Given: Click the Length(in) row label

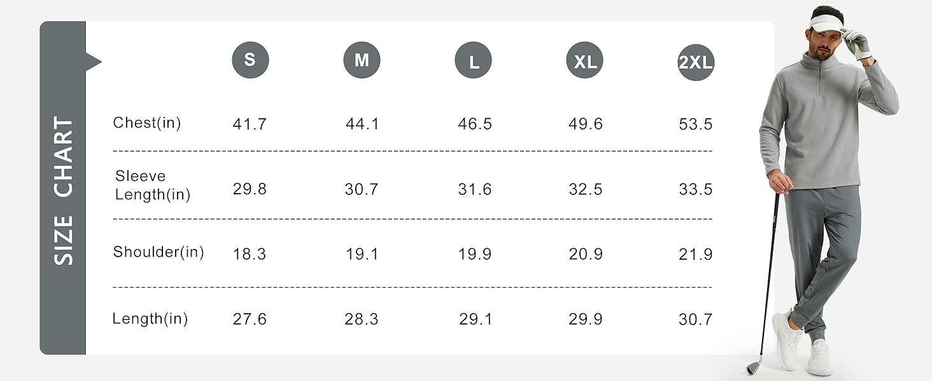Looking at the screenshot, I should point(150,319).
